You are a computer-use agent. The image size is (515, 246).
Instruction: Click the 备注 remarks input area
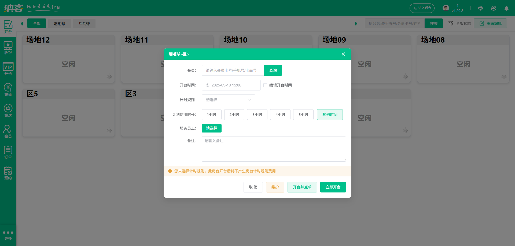point(274,149)
